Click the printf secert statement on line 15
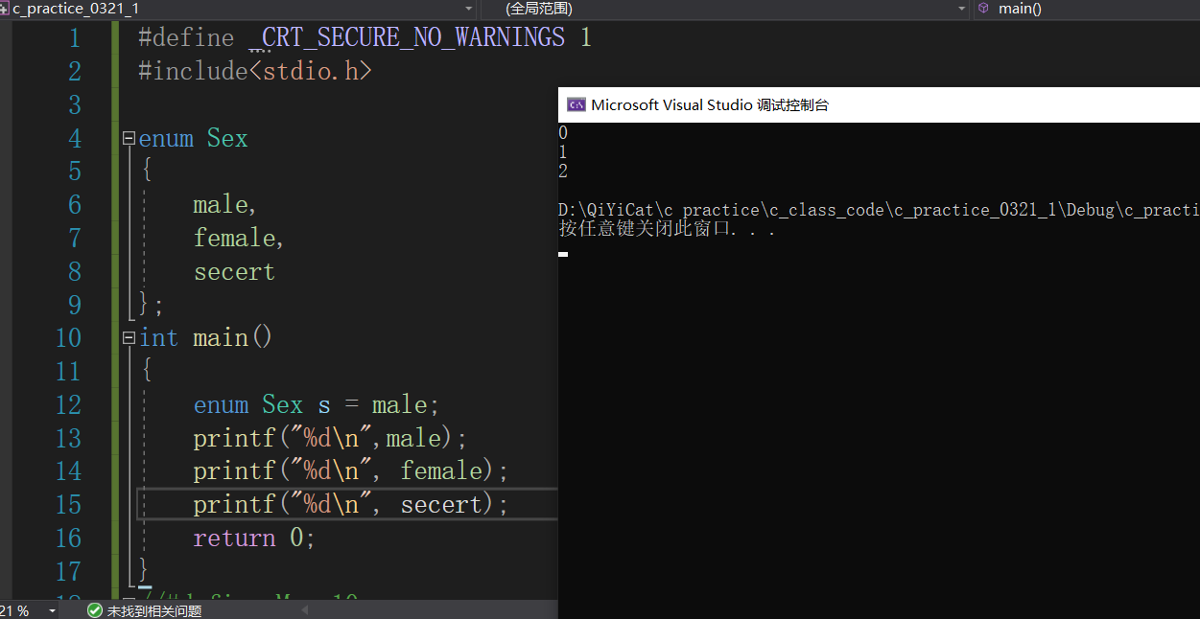1200x619 pixels. pyautogui.click(x=351, y=505)
